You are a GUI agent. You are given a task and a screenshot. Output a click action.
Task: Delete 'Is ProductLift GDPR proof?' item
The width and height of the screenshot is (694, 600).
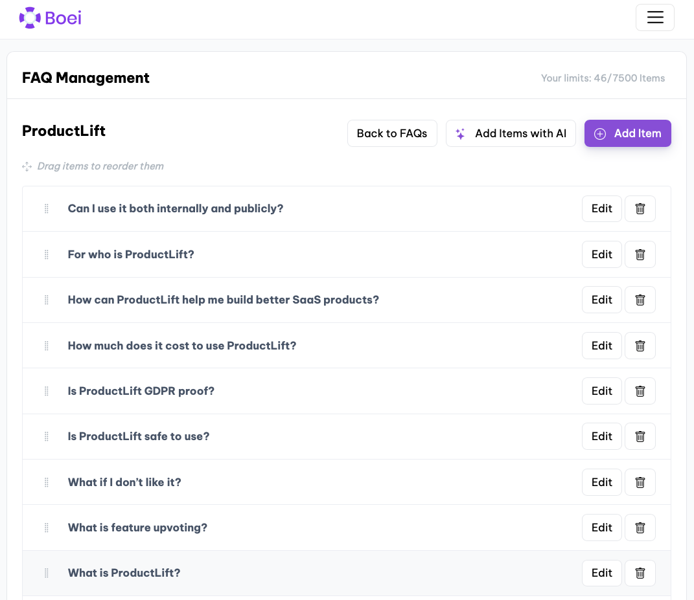pyautogui.click(x=640, y=392)
